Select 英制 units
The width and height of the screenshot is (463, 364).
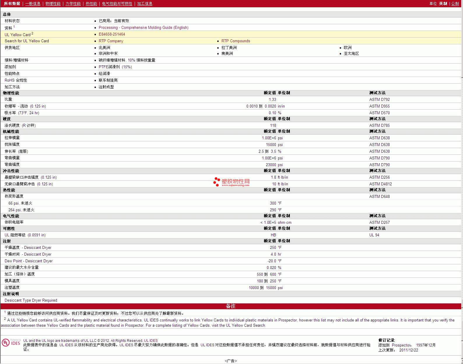pos(443,3)
